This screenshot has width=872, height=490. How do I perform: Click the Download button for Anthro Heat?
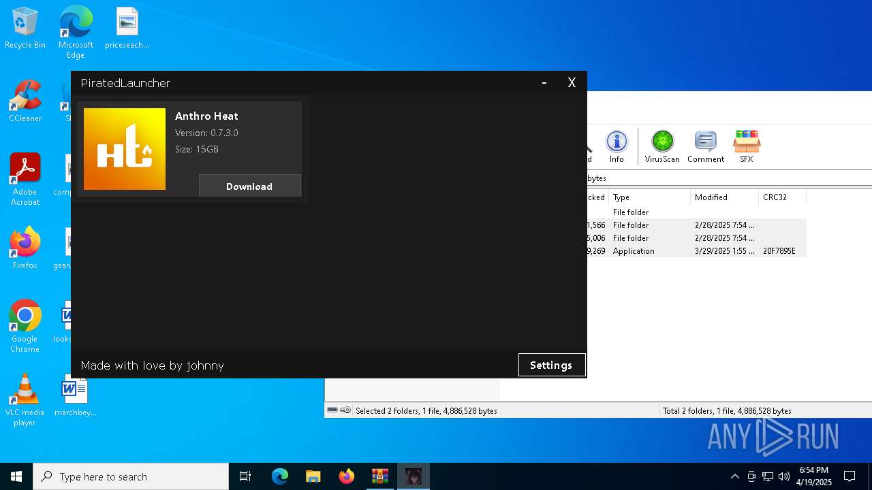click(249, 186)
